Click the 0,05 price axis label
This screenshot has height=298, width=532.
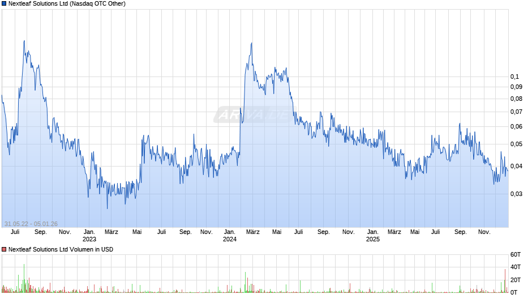516,144
